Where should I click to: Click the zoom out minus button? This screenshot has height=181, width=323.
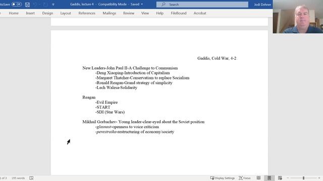point(288,178)
